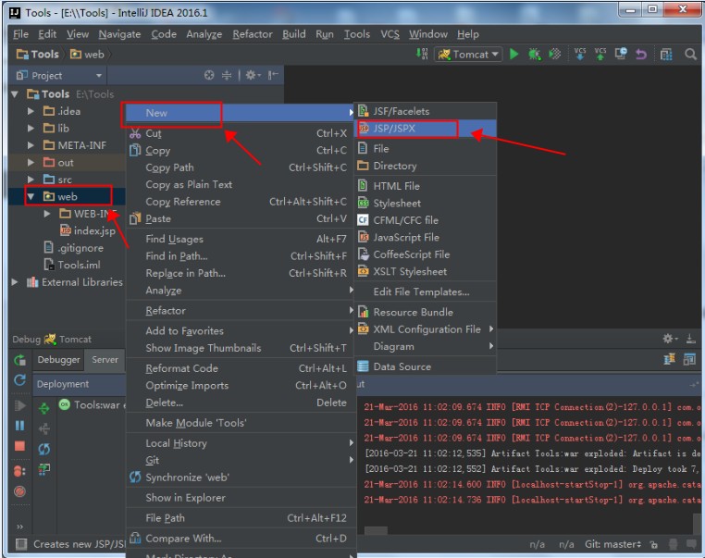
Task: Select JSP/JSPX in New submenu
Action: (426, 129)
